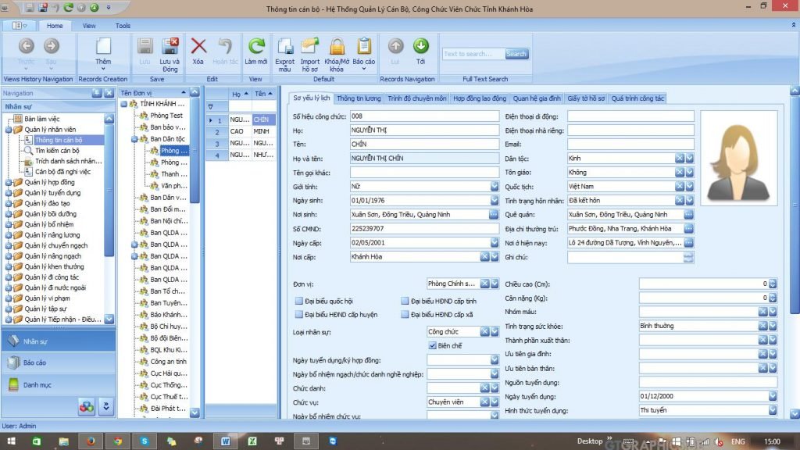Click the Lưu và Đóng icon
Viewport: 800px width, 450px height.
(x=170, y=47)
